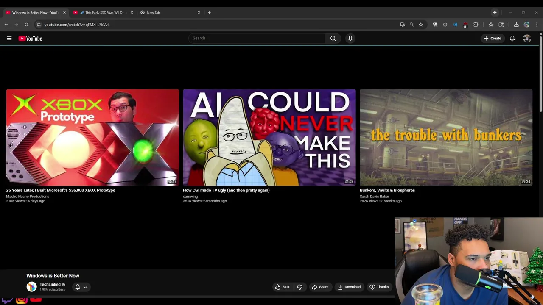
Task: Open the bookmarks star list icon
Action: 491,25
